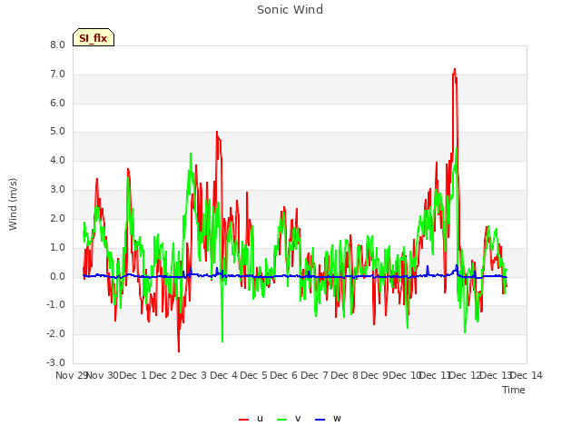Click the 8.0 y-axis tick label
The height and width of the screenshot is (436, 581).
pos(57,45)
